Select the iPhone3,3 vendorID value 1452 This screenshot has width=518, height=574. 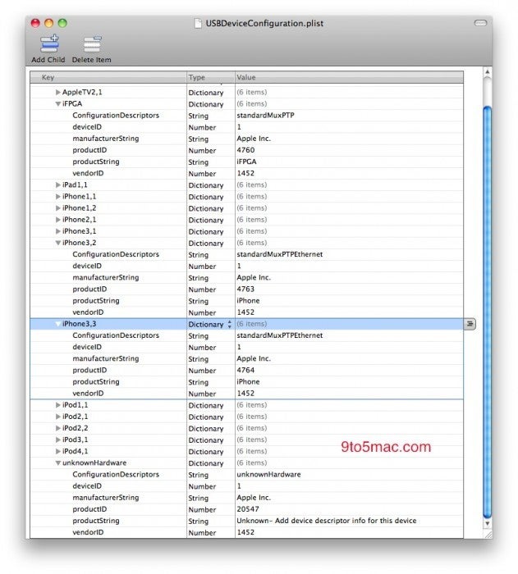click(x=245, y=394)
